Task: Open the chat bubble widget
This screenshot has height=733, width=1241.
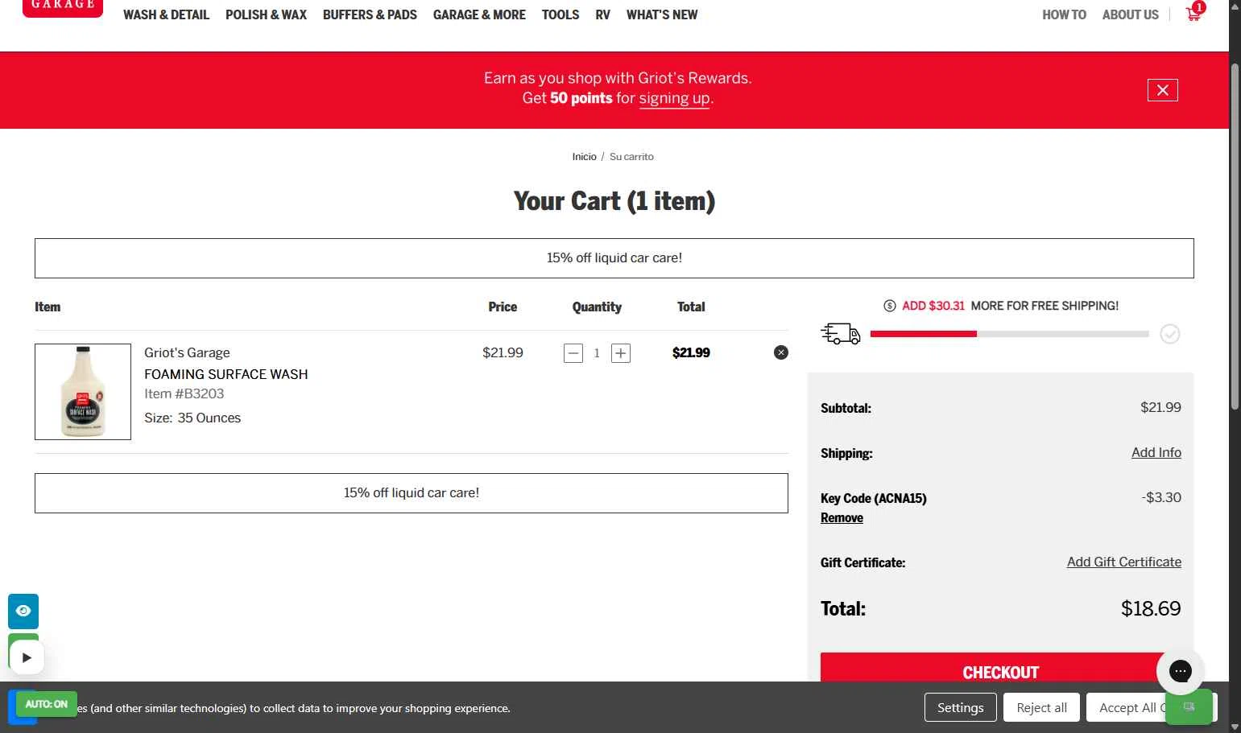Action: (x=1180, y=670)
